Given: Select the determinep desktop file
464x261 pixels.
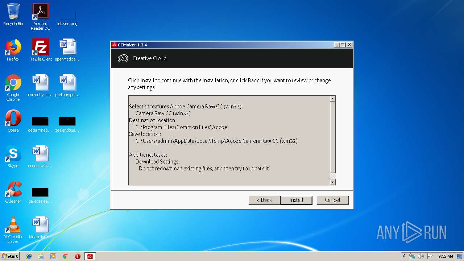Looking at the screenshot, I should click(x=40, y=124).
